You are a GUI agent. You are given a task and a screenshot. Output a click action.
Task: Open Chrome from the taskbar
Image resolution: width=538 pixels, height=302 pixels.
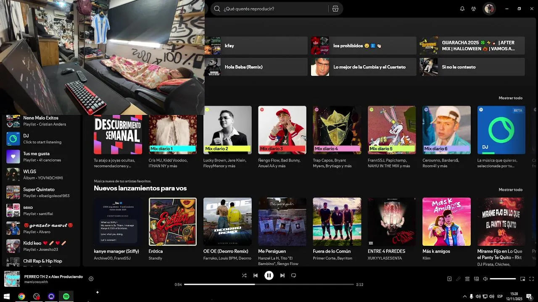tap(21, 297)
